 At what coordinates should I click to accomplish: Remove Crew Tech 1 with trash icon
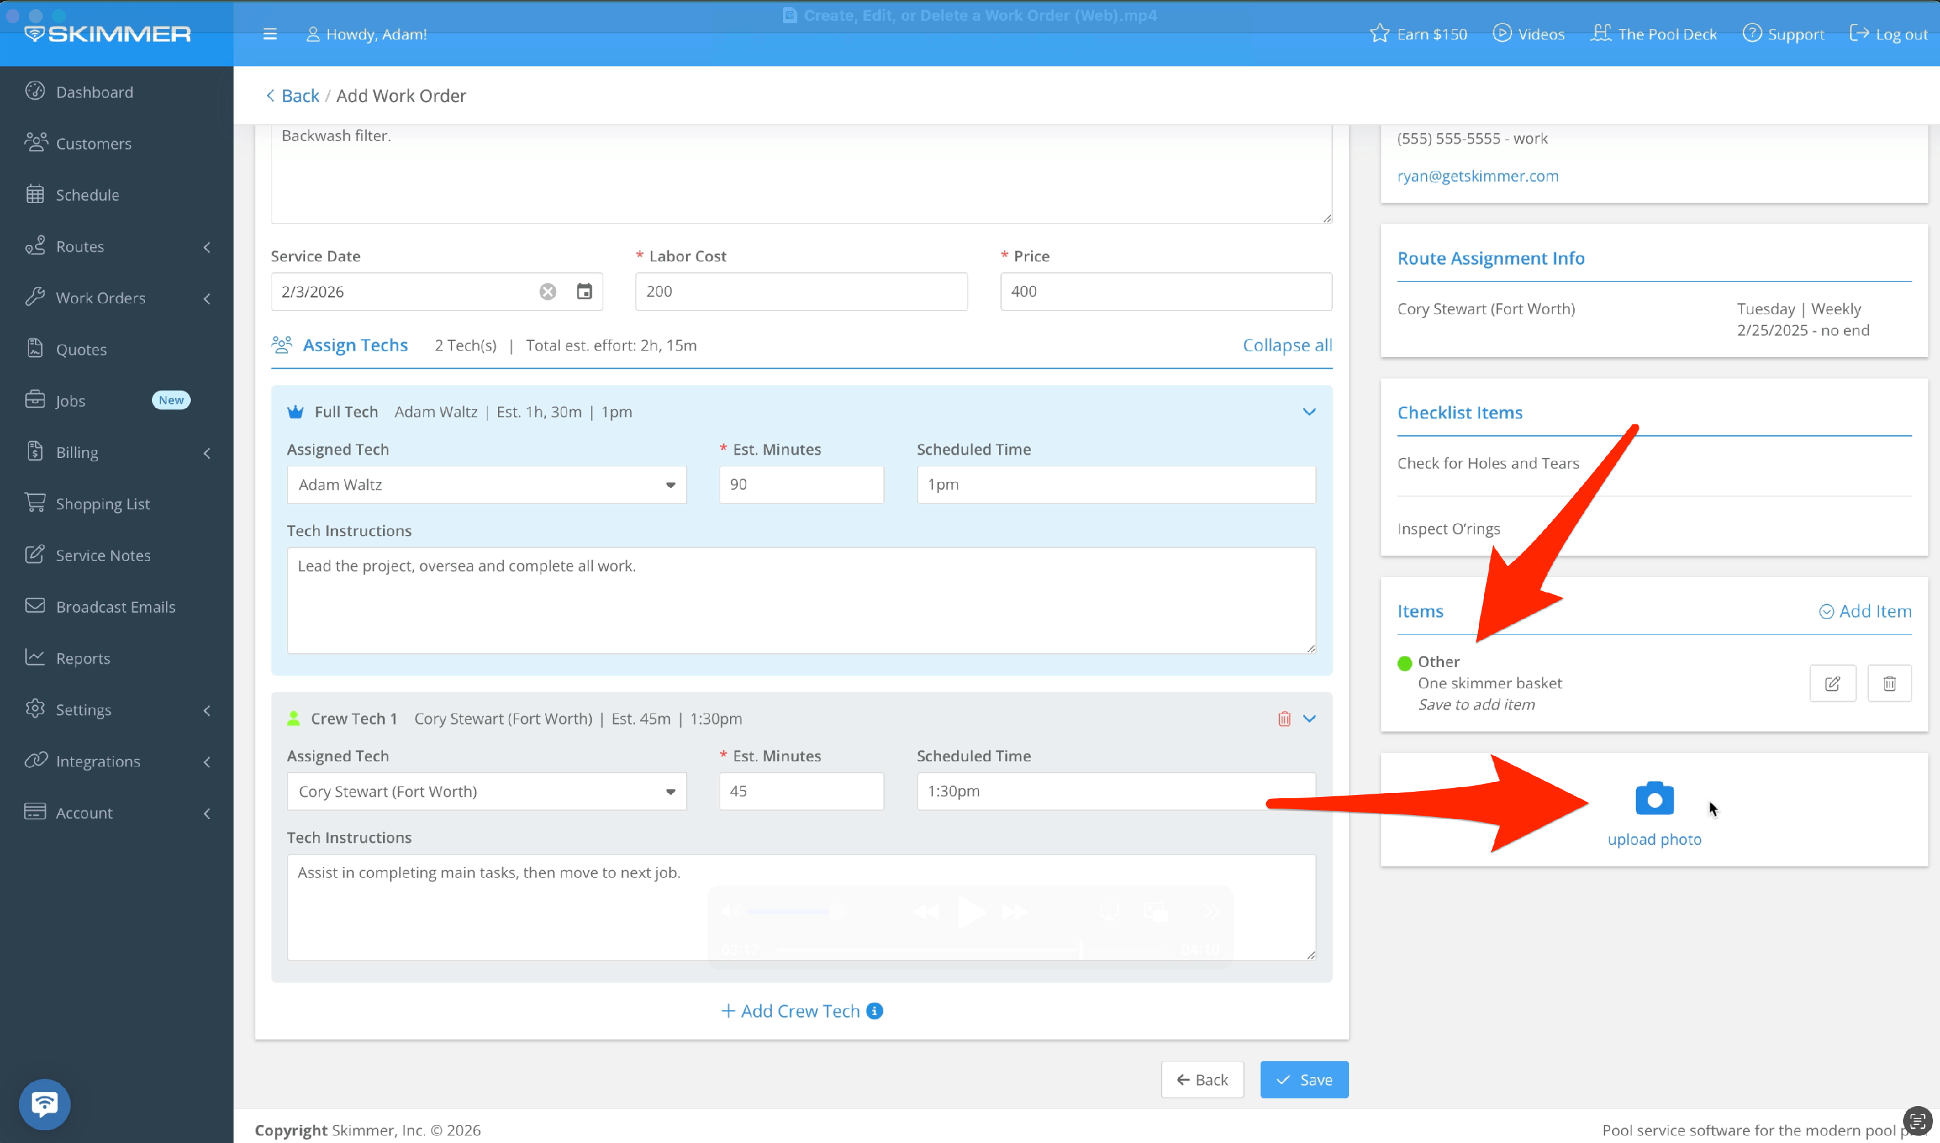click(x=1284, y=719)
